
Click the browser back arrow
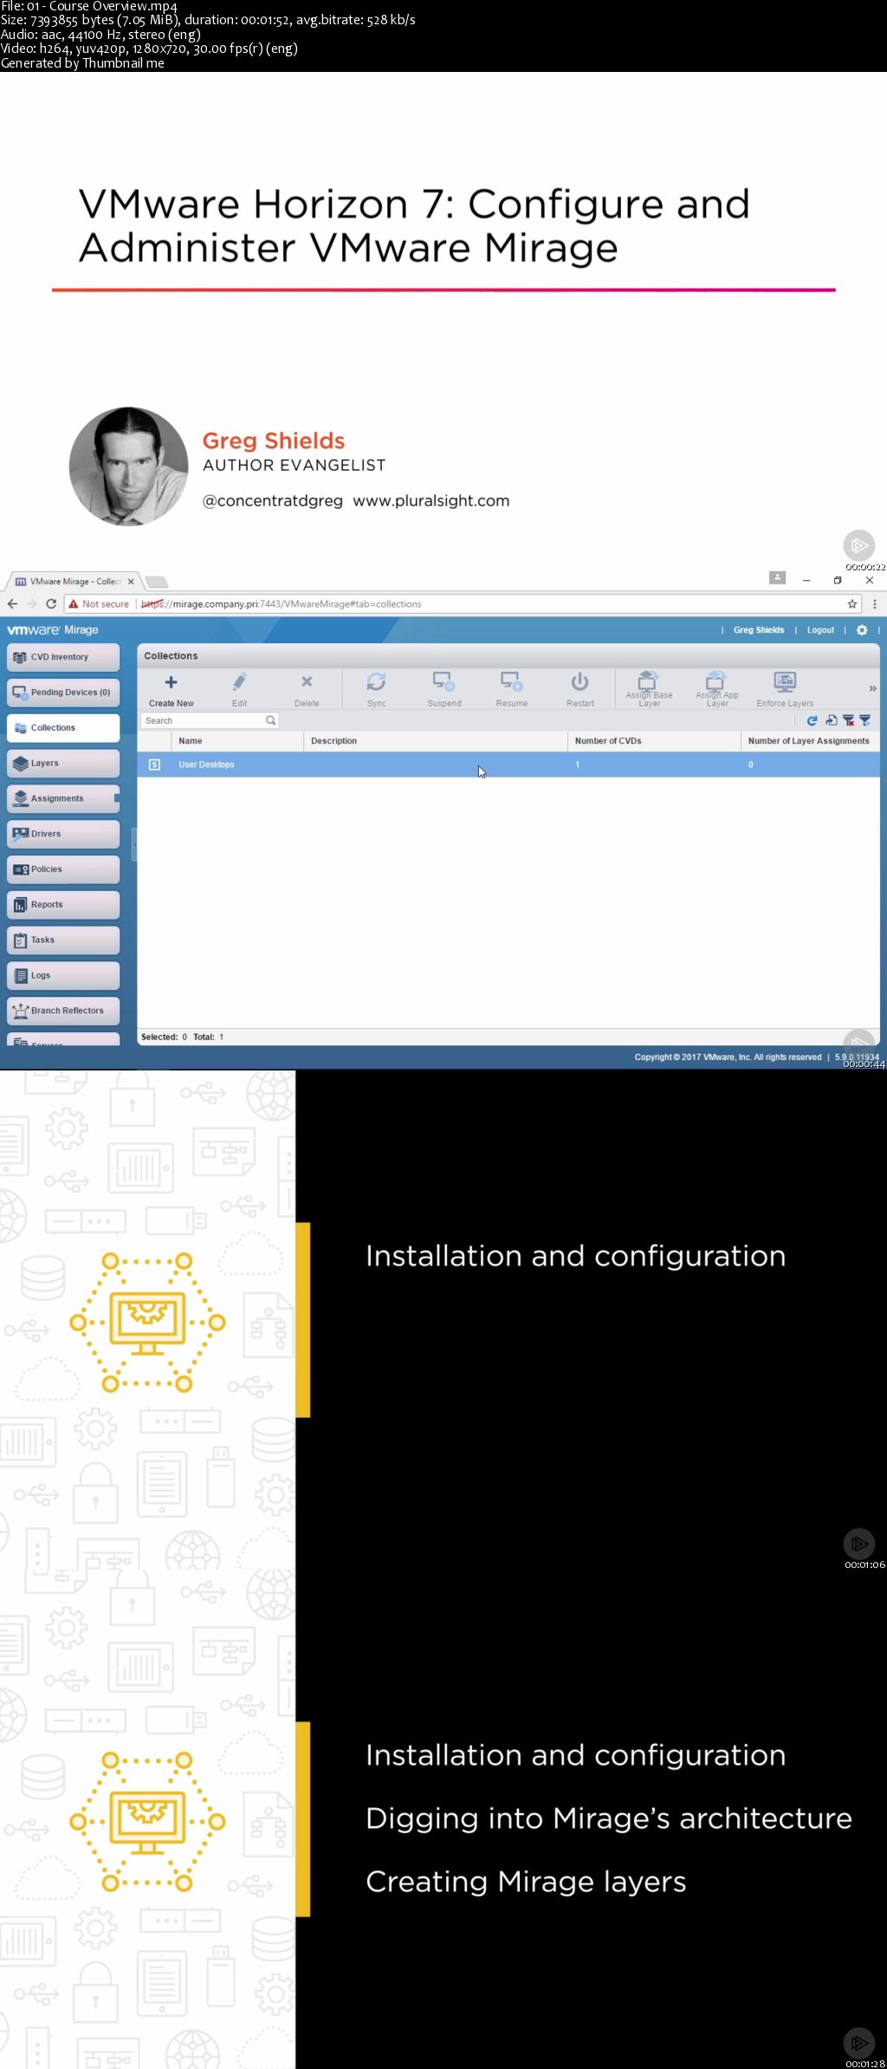click(x=12, y=604)
